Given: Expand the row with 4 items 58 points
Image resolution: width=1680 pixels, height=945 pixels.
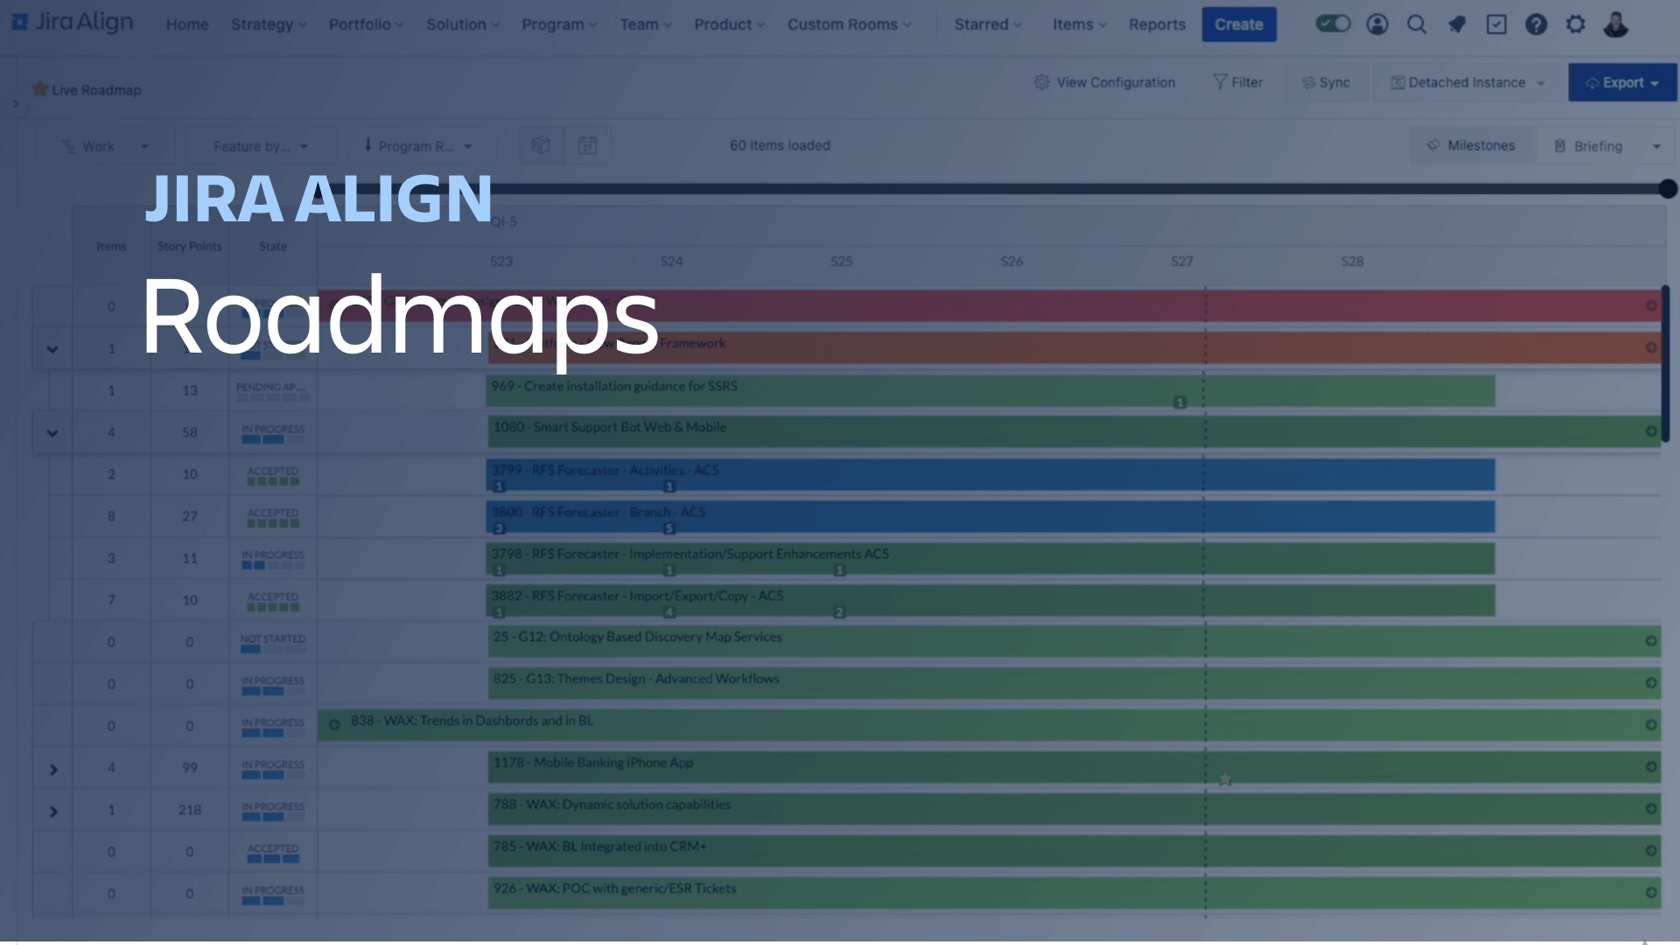Looking at the screenshot, I should click(x=51, y=431).
